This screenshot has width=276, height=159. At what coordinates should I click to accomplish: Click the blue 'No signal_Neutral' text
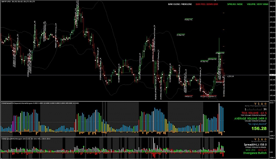pos(257,124)
